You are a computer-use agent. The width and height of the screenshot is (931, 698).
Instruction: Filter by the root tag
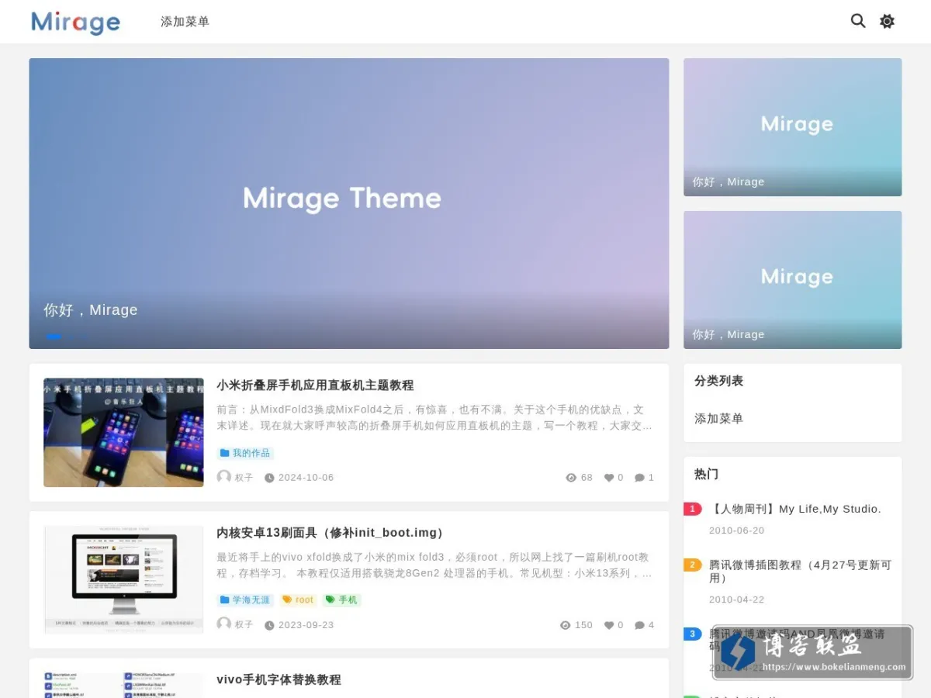[298, 600]
